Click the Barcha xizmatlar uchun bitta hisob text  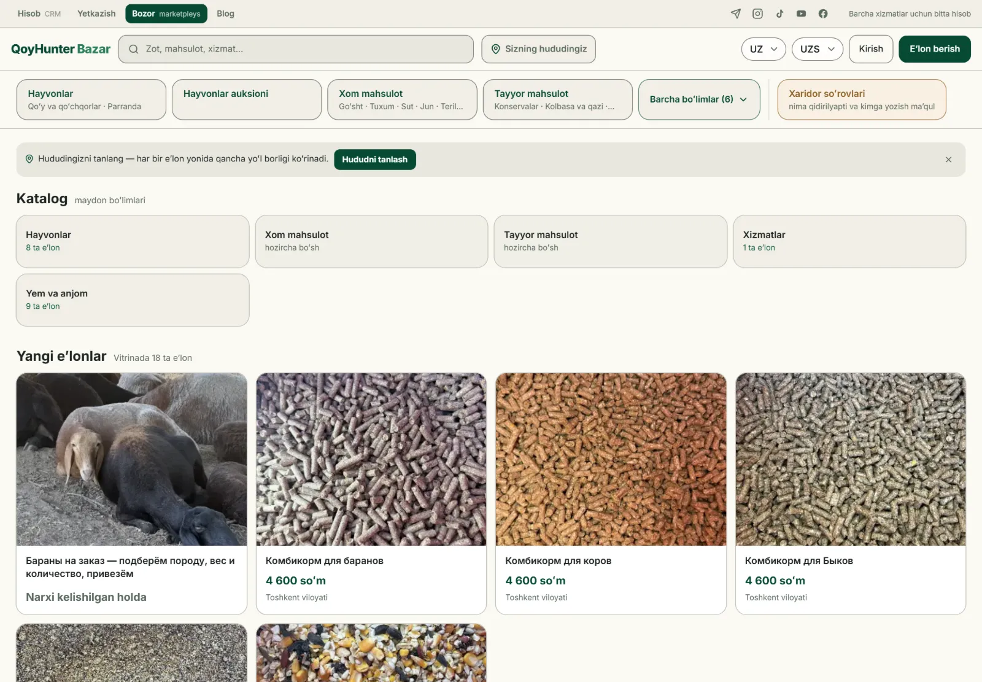[x=910, y=14]
